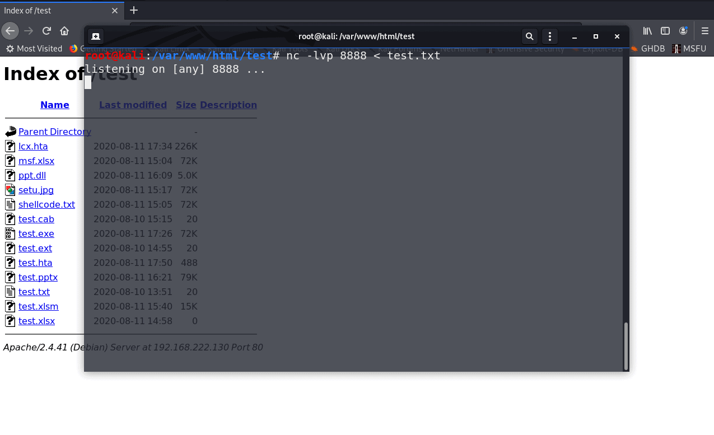Click the Parent Directory back-arrow icon
This screenshot has height=435, width=714.
11,132
